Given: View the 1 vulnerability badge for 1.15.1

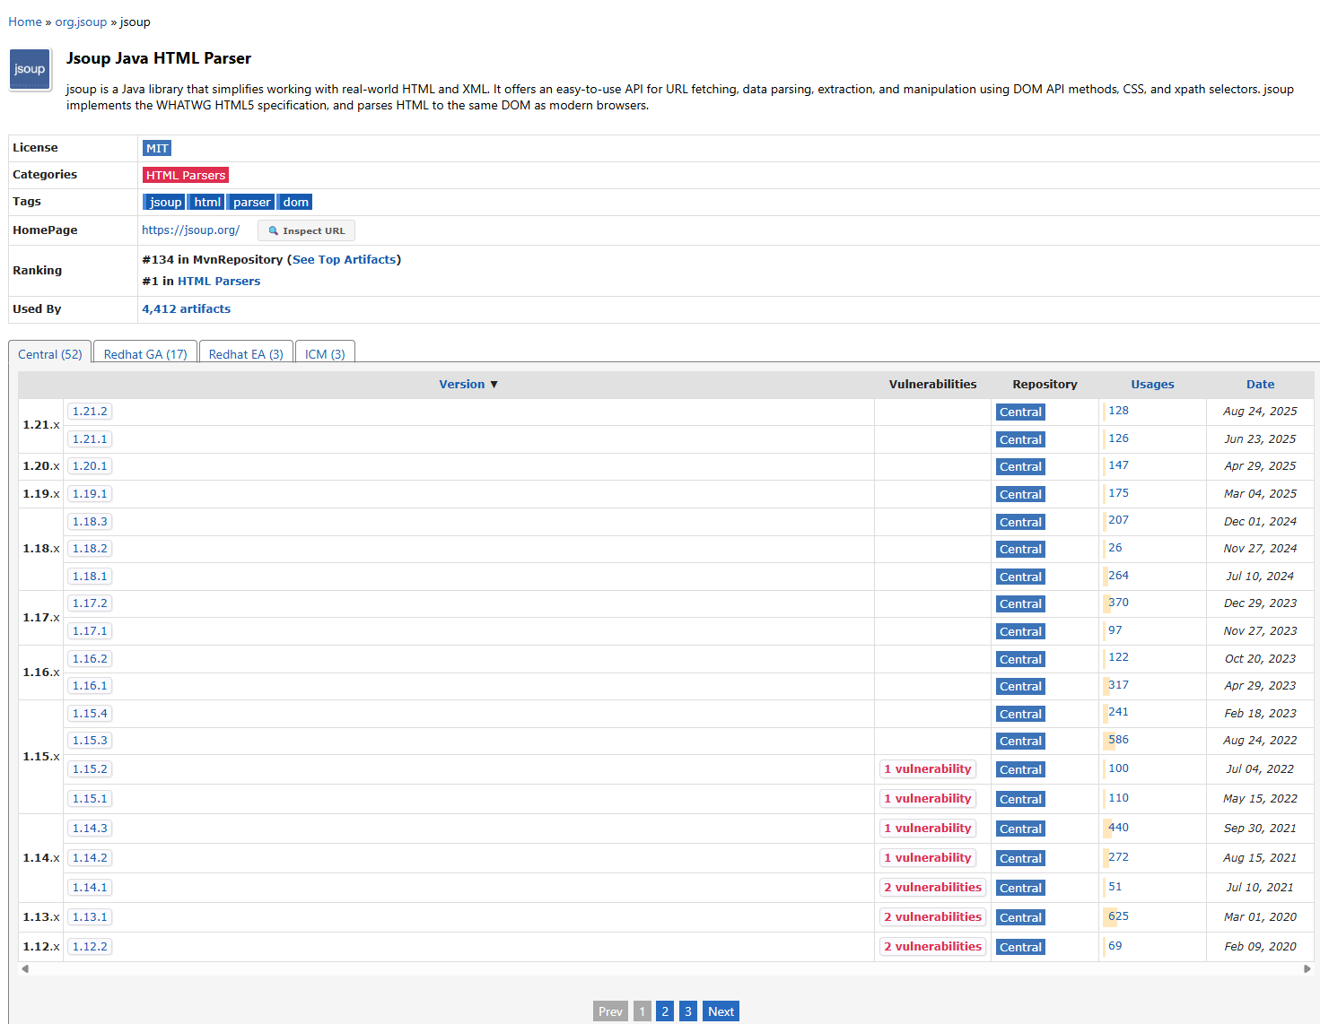Looking at the screenshot, I should click(928, 799).
